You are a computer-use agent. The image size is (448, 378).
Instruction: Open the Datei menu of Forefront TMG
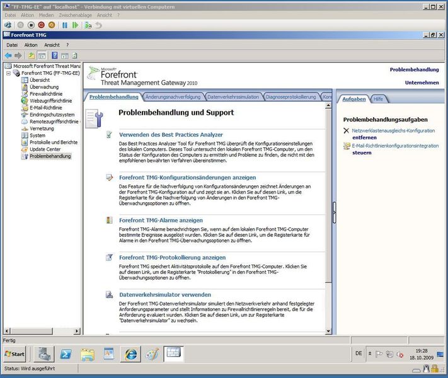[12, 45]
